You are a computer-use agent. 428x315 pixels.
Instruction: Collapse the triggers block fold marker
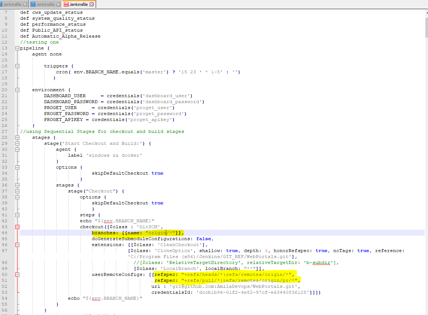pos(17,66)
